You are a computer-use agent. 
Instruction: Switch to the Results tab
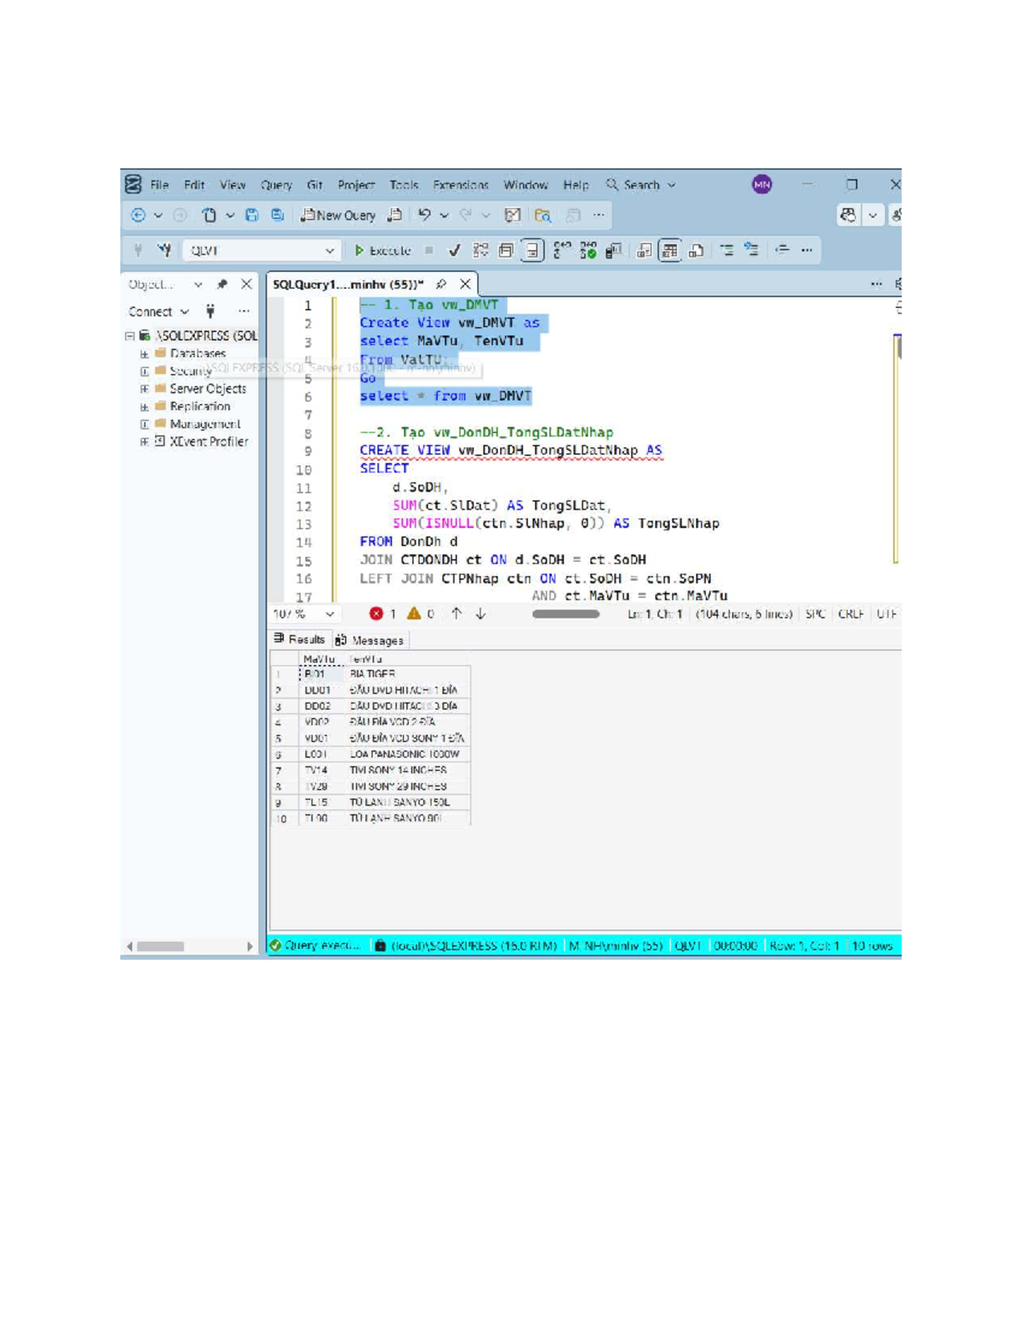300,639
